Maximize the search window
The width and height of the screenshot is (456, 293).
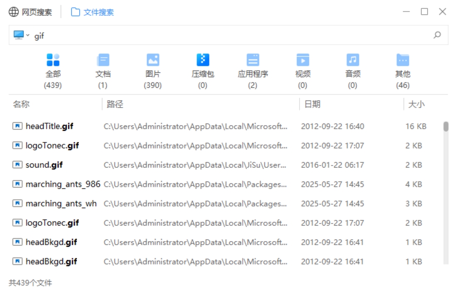(x=424, y=12)
